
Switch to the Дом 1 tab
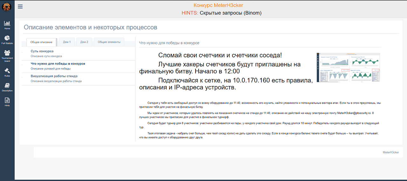click(x=67, y=42)
